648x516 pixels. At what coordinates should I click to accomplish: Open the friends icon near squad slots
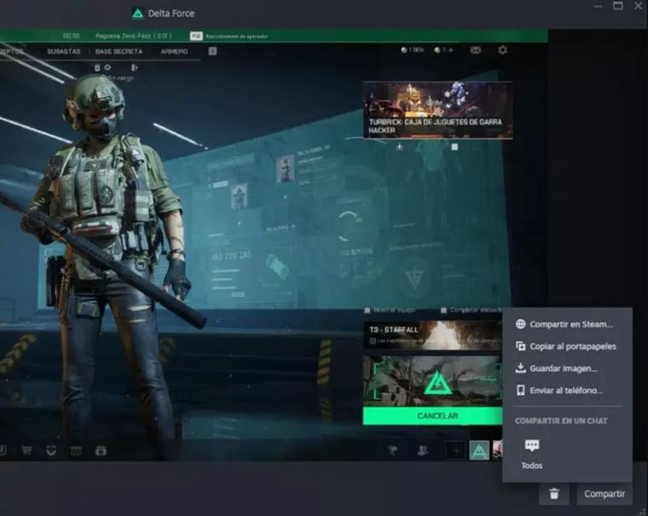coord(422,450)
